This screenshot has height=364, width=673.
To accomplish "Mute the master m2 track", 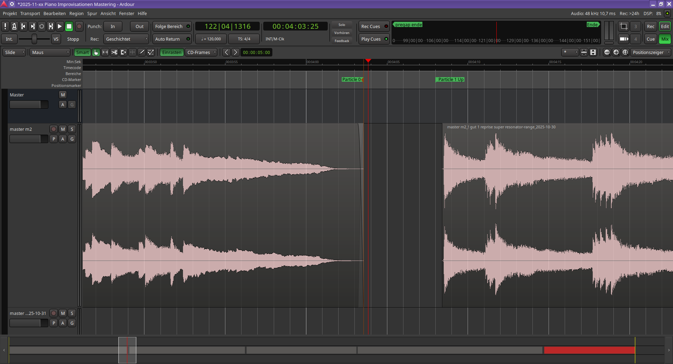I will pyautogui.click(x=63, y=129).
